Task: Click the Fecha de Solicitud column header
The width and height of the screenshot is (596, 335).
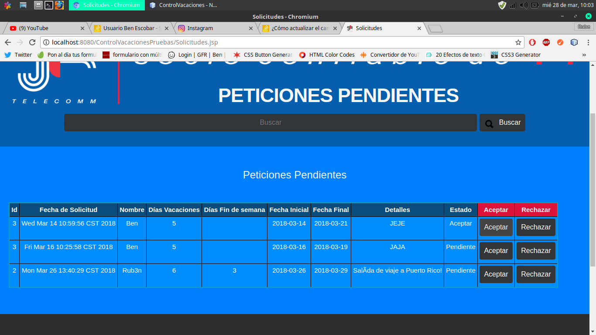Action: (x=69, y=210)
